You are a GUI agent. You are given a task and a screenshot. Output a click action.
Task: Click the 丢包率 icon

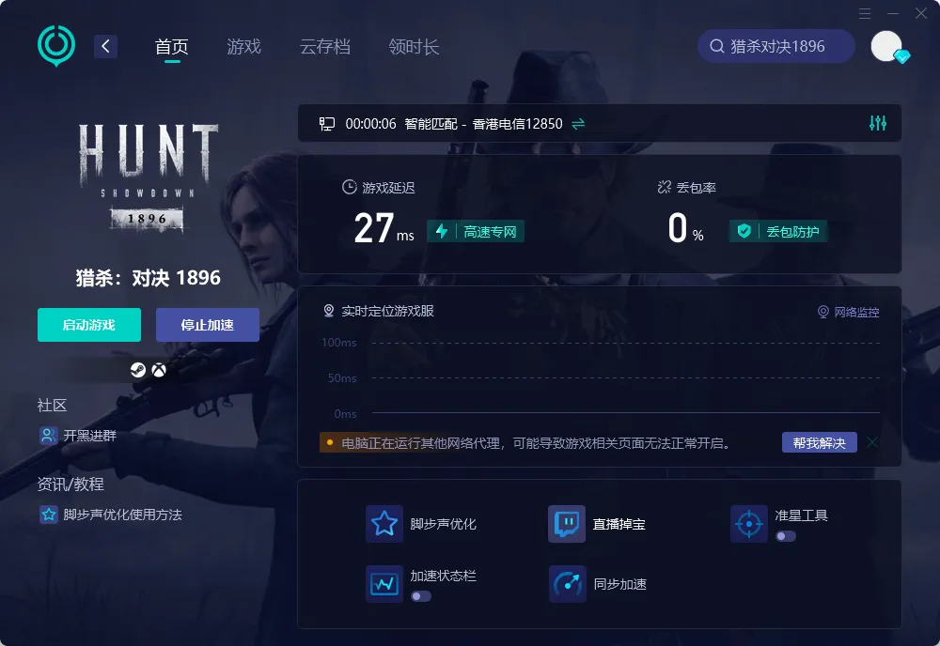[x=664, y=188]
